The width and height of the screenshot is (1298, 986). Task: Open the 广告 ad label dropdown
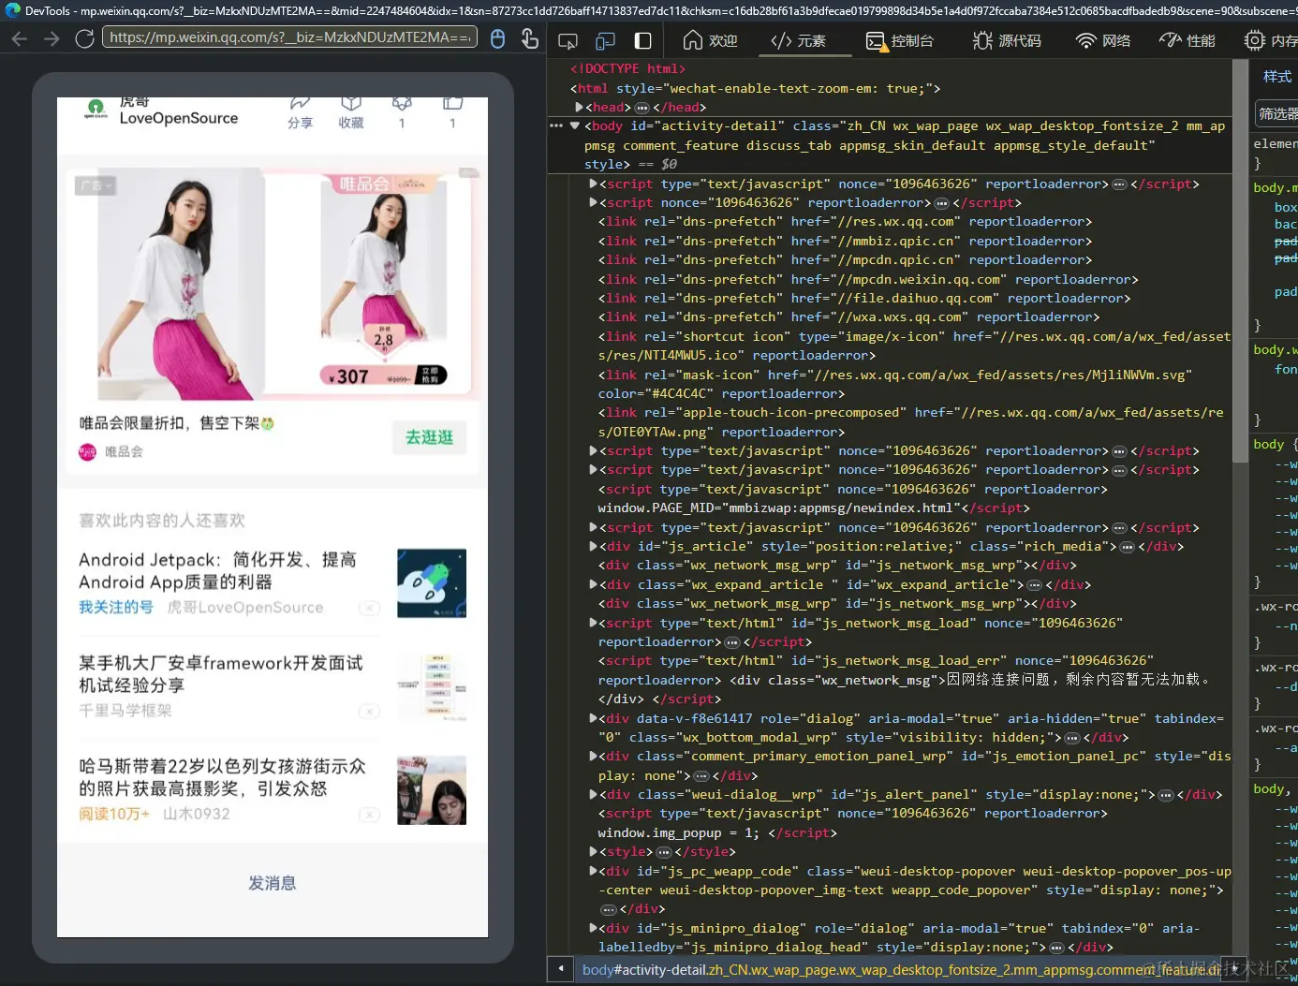[95, 186]
